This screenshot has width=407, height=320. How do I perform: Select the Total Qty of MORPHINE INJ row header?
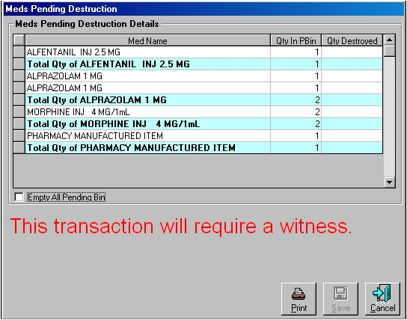(x=19, y=124)
